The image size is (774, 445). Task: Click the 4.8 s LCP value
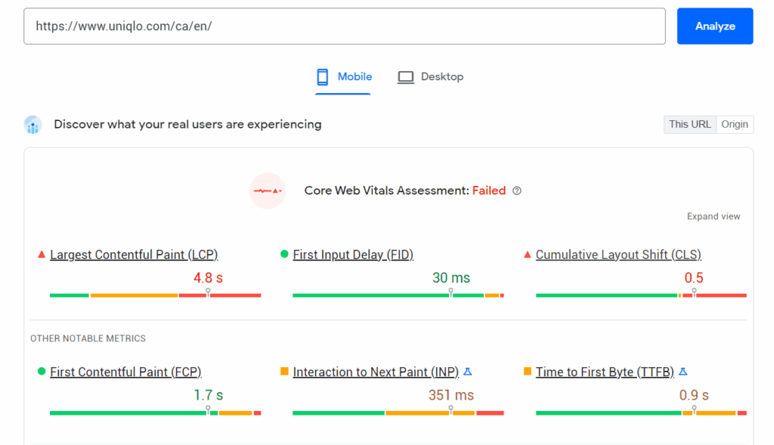[x=208, y=278]
